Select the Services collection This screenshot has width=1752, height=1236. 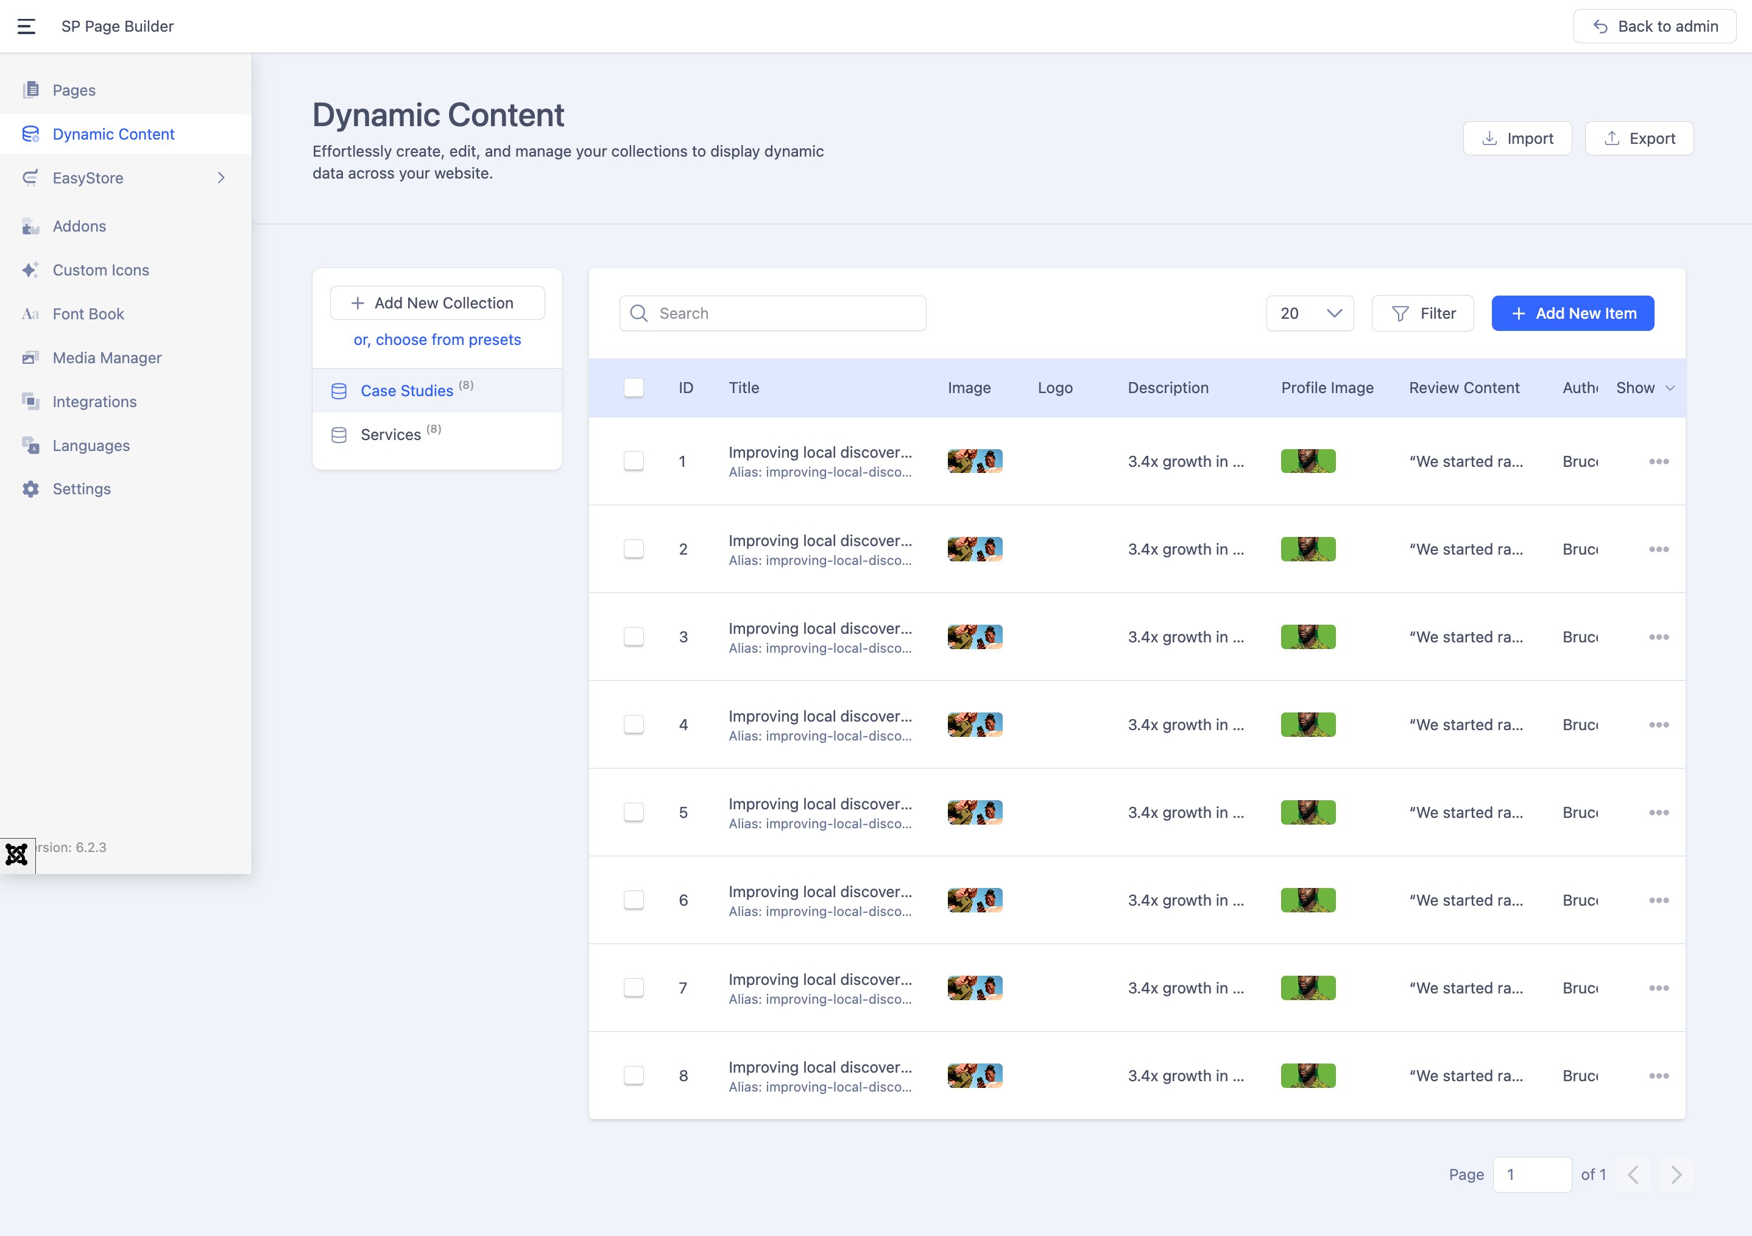coord(390,435)
